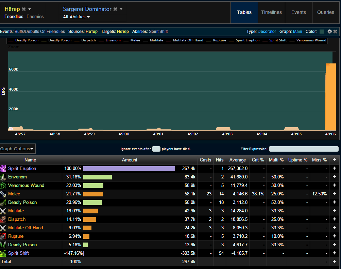The height and width of the screenshot is (269, 341).
Task: Sort table by Miss % column
Action: [x=319, y=160]
